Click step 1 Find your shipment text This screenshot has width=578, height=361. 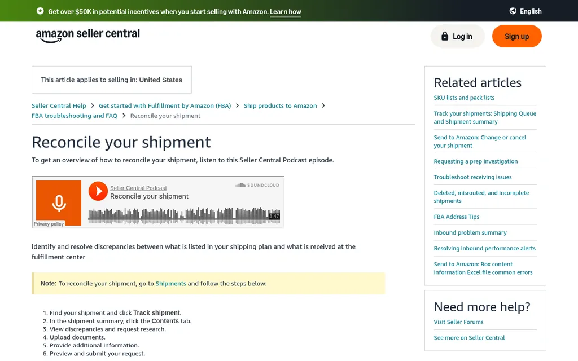click(x=115, y=312)
